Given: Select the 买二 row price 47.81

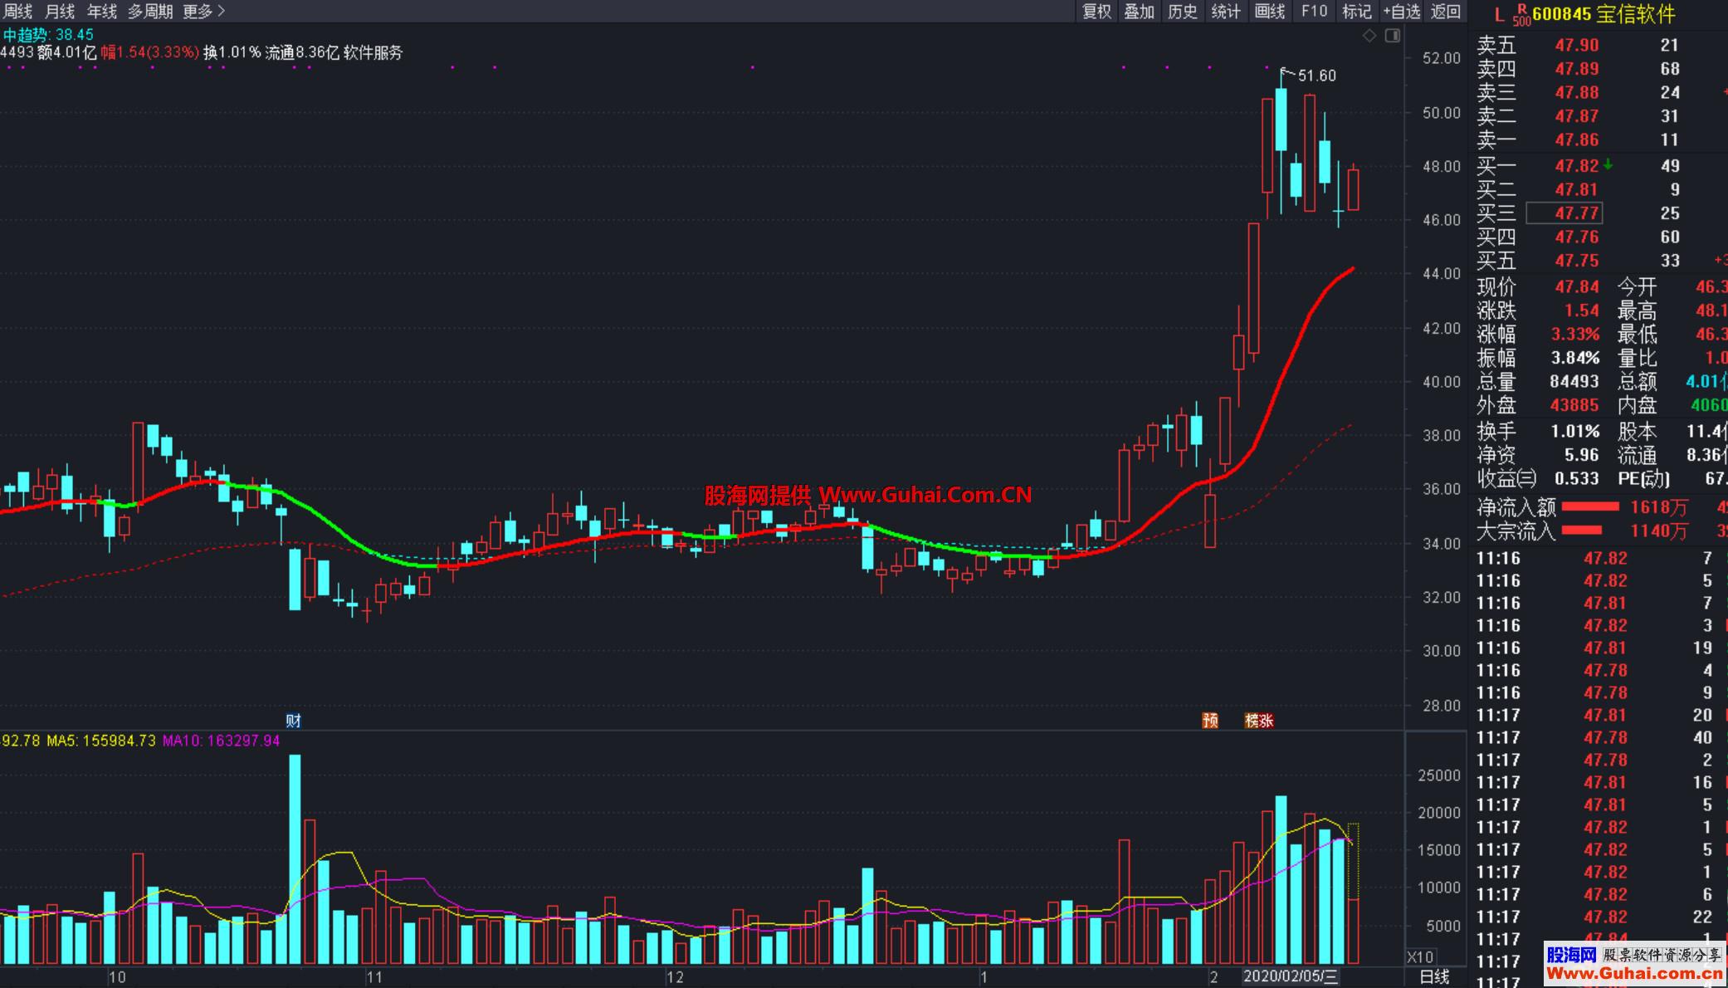Looking at the screenshot, I should [1576, 189].
